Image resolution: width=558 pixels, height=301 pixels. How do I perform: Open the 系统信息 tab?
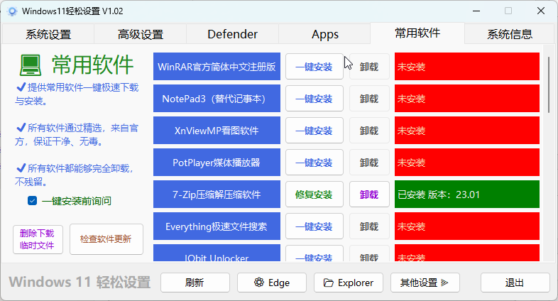(x=510, y=34)
